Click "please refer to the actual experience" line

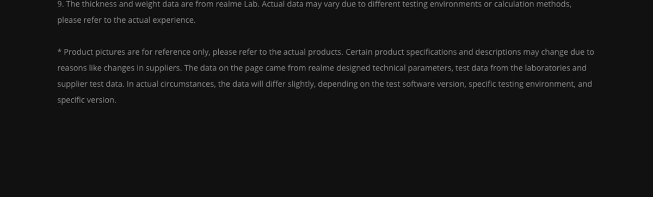[x=126, y=20]
